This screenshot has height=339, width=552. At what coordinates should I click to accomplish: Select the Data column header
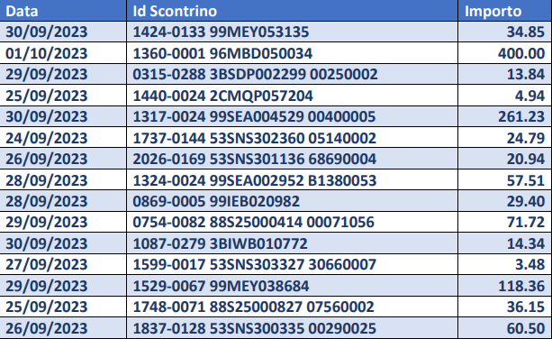click(x=63, y=11)
